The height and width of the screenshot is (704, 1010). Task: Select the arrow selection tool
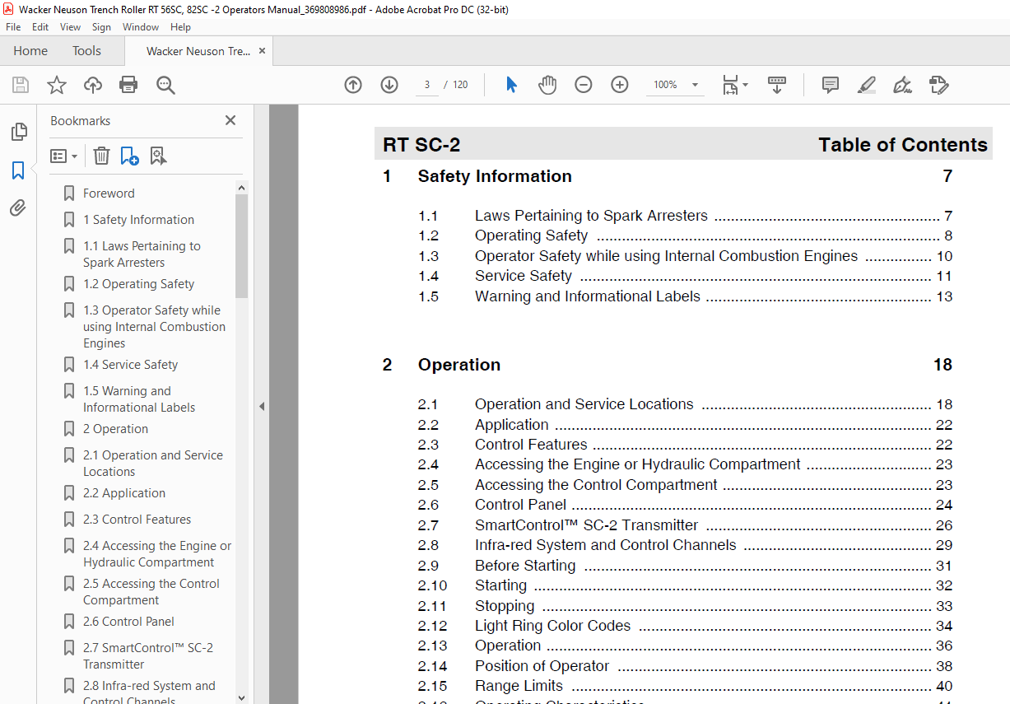511,85
